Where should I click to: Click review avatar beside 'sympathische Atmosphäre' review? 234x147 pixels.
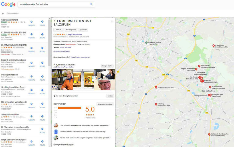[x=56, y=125]
